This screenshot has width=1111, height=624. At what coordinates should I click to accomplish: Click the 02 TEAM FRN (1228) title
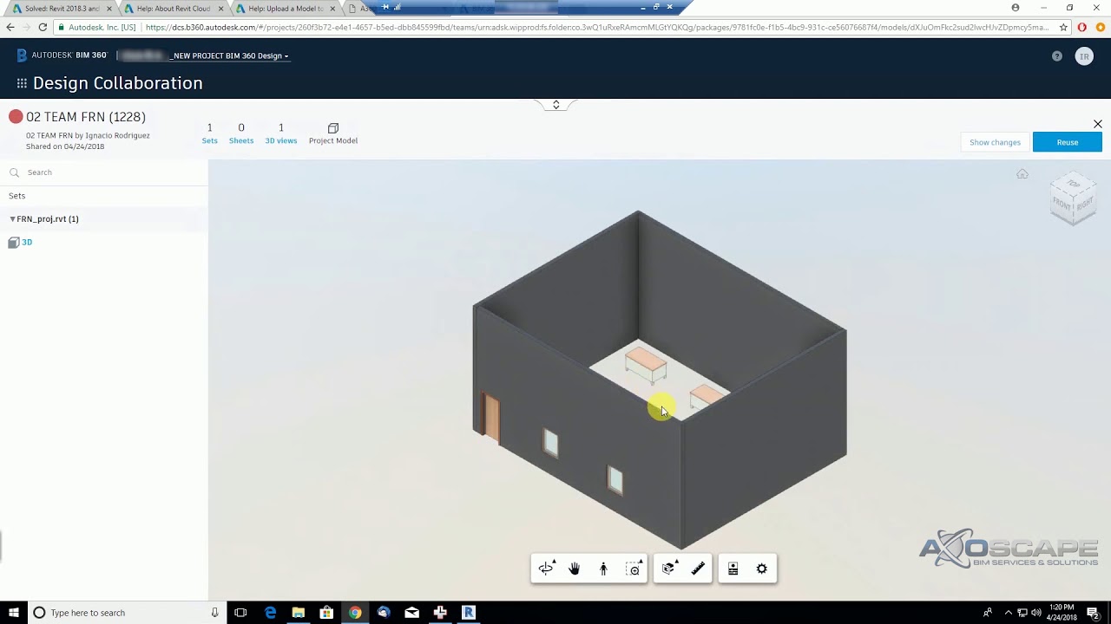(x=86, y=117)
